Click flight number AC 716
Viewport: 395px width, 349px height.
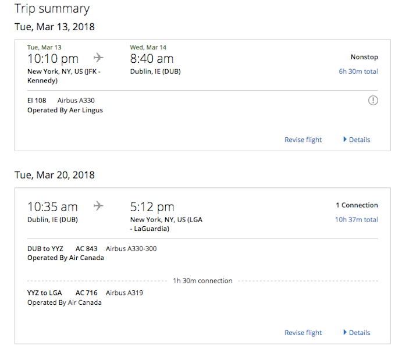(86, 293)
